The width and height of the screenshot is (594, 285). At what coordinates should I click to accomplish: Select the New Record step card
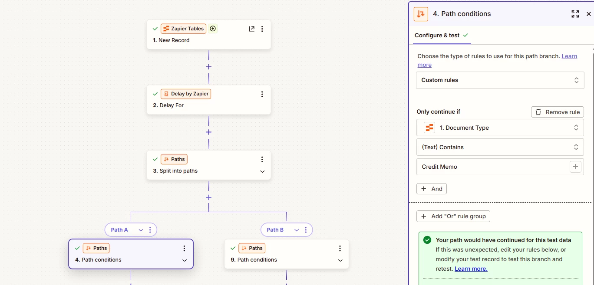coord(209,34)
